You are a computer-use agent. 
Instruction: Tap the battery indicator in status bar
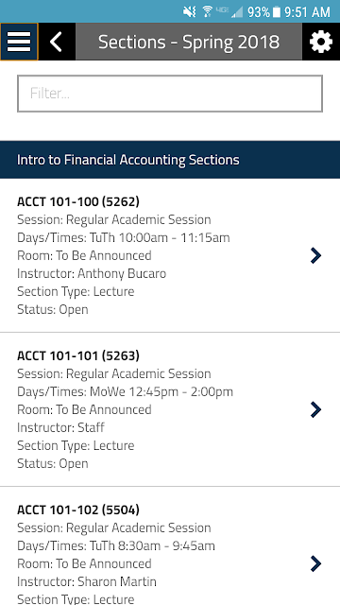(x=277, y=12)
